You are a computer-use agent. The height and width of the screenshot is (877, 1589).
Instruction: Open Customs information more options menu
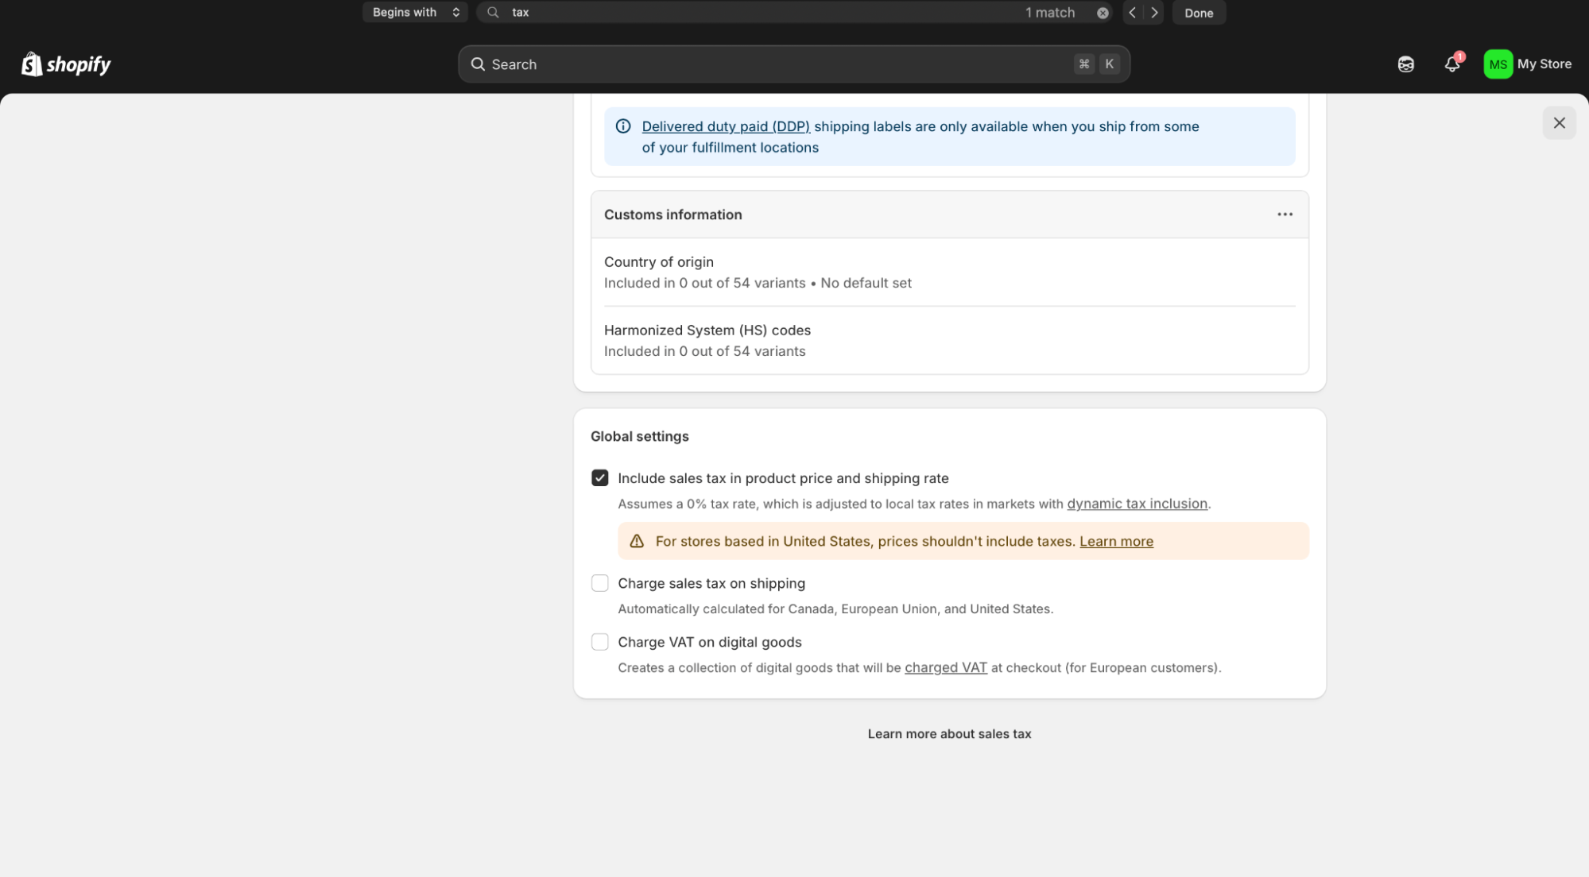click(x=1285, y=214)
